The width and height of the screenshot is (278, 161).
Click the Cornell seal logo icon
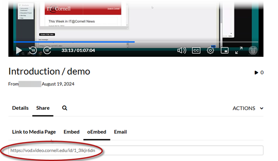click(253, 50)
